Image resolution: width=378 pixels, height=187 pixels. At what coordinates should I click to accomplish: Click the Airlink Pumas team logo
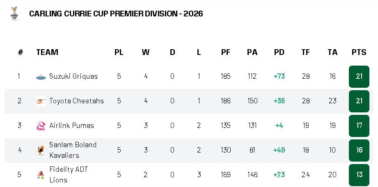click(x=41, y=126)
